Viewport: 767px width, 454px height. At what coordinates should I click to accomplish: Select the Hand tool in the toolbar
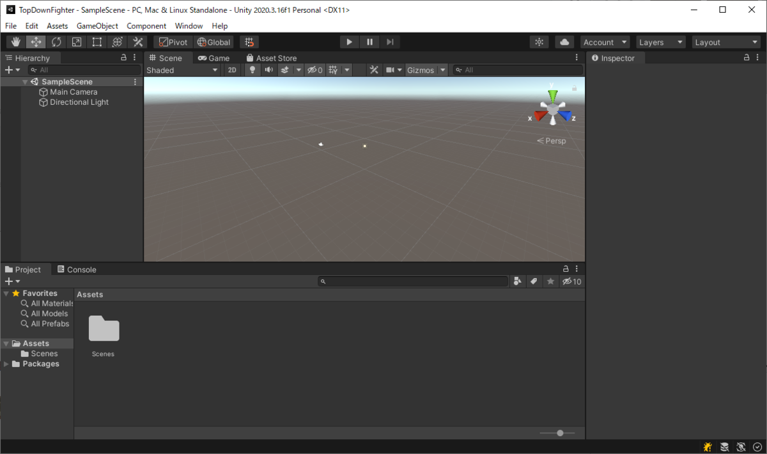click(x=16, y=42)
